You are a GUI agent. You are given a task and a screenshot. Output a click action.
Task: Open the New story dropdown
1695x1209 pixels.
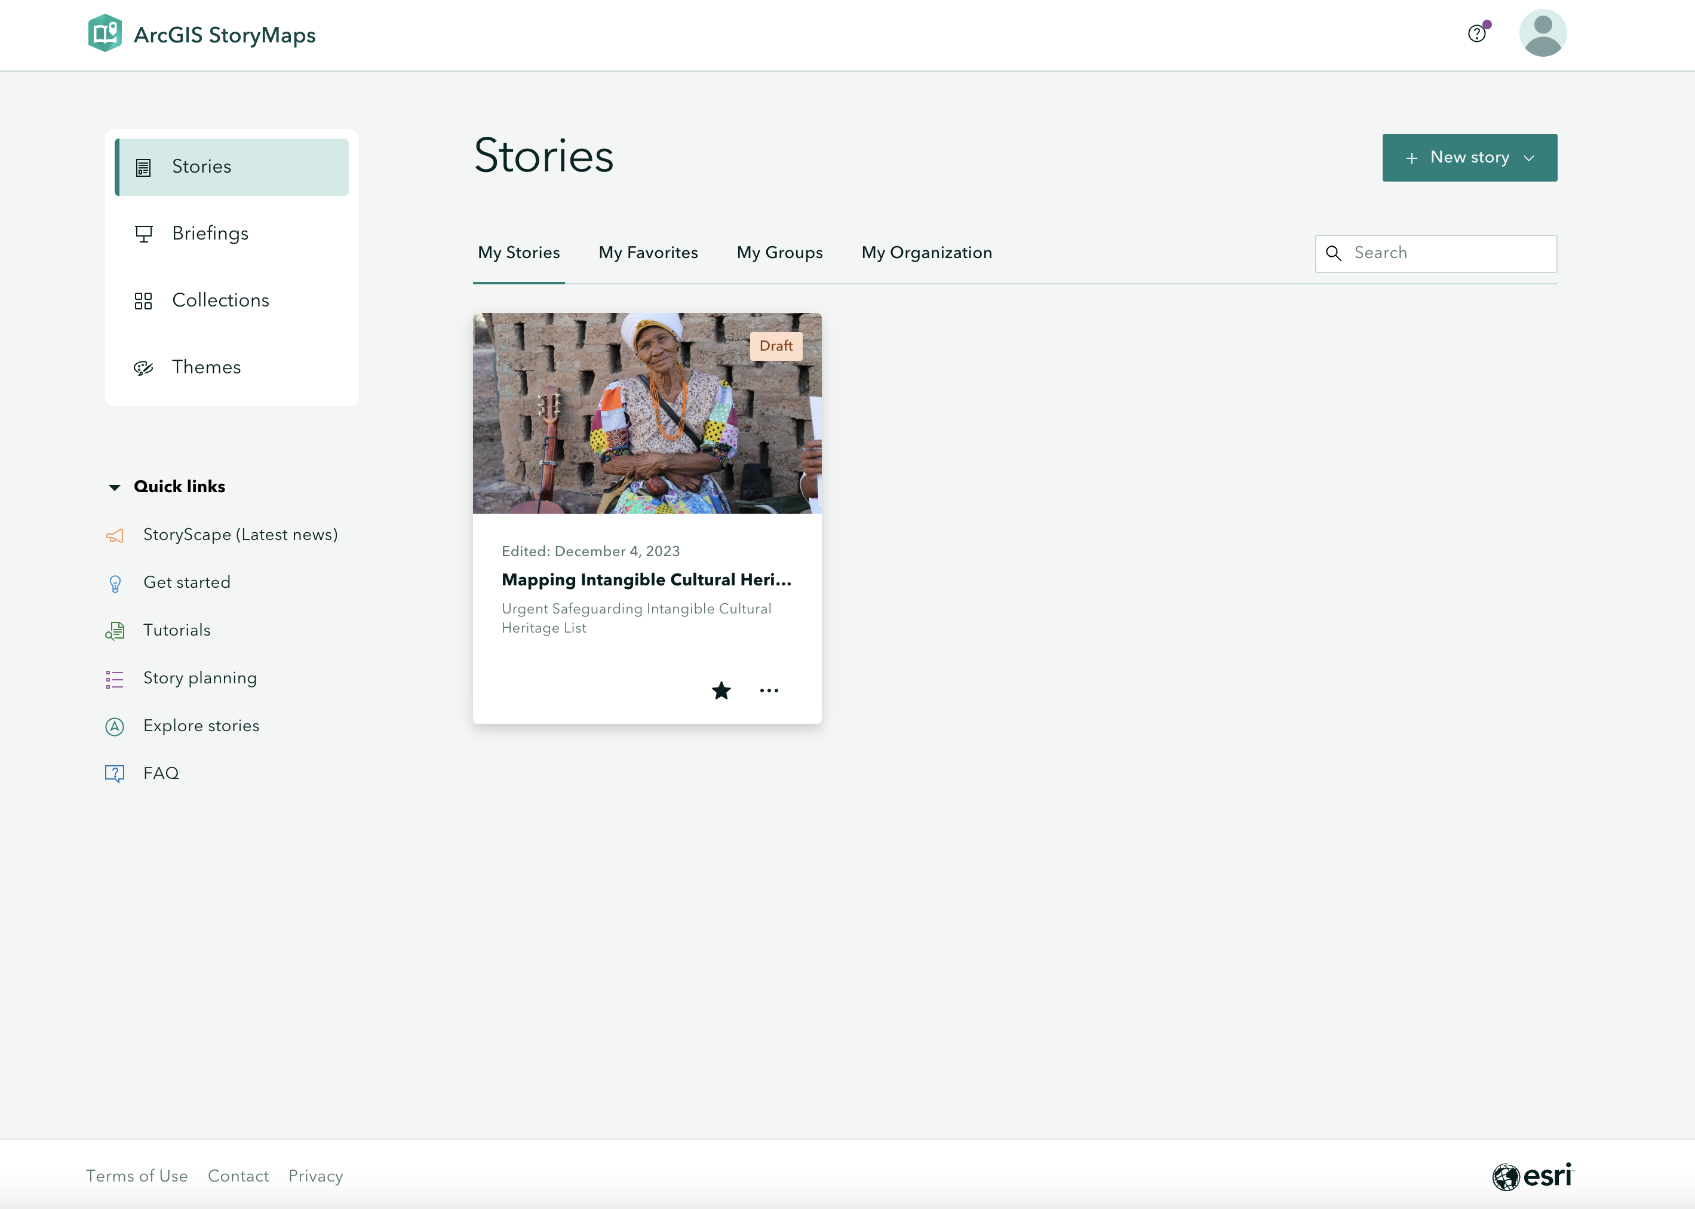[1469, 158]
